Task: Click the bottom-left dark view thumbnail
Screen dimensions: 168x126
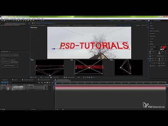Action: click(x=50, y=68)
